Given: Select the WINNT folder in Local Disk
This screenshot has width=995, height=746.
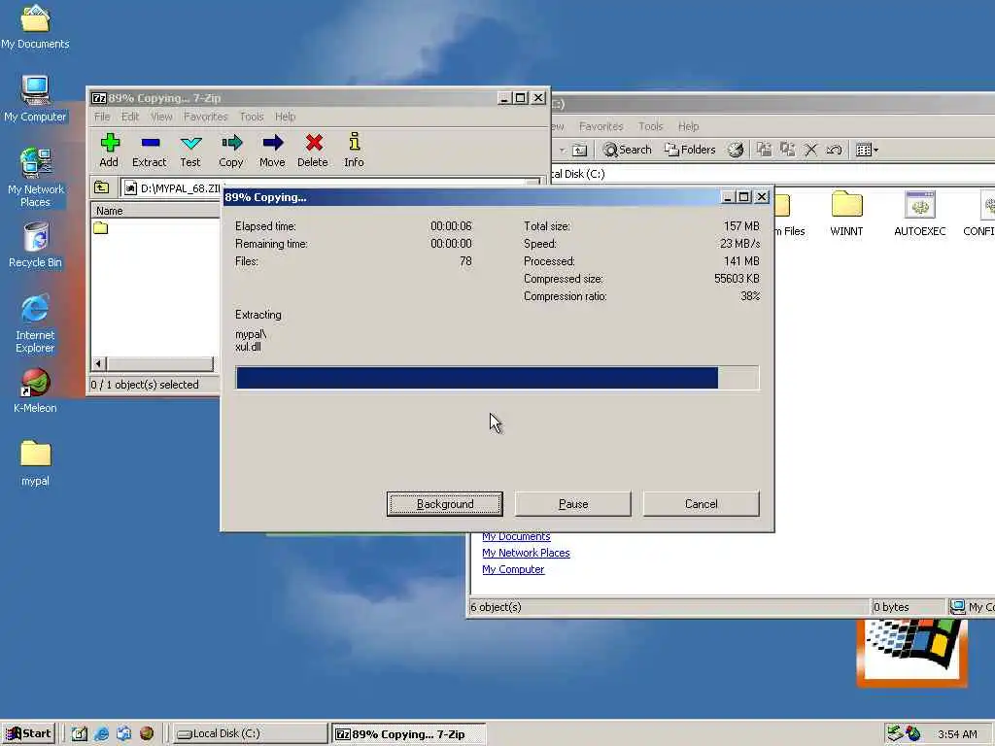Looking at the screenshot, I should [x=846, y=214].
